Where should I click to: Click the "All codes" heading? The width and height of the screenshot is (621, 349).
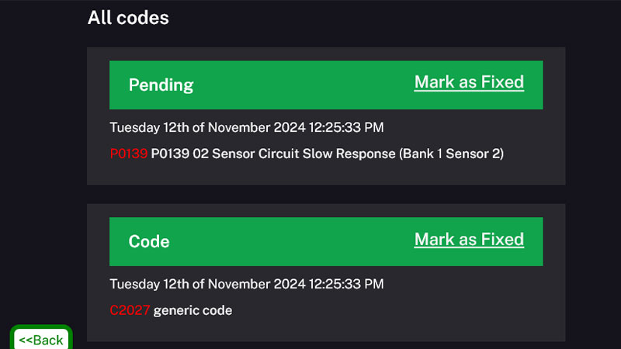tap(128, 17)
